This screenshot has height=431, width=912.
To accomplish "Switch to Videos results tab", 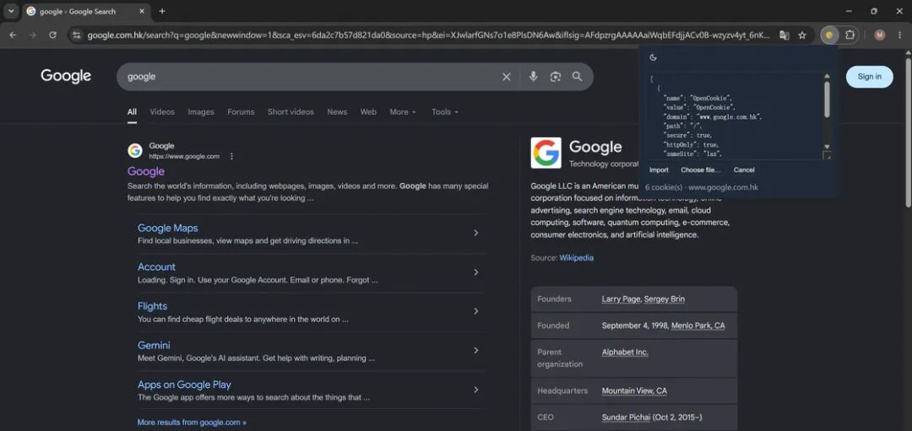I will coord(161,112).
